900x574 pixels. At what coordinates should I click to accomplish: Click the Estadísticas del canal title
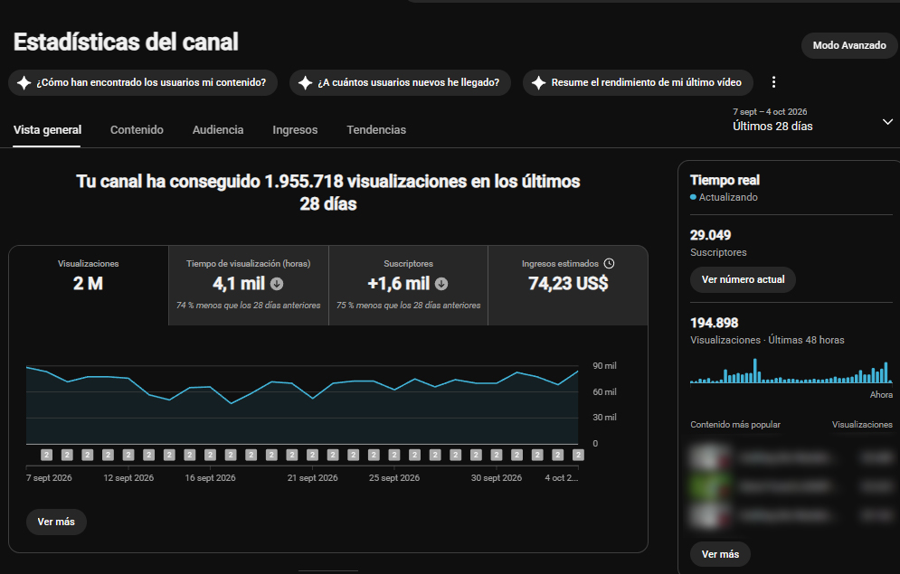126,42
